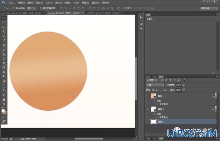Open the collapsed Actions panel play icon
The image size is (220, 141).
click(x=141, y=17)
